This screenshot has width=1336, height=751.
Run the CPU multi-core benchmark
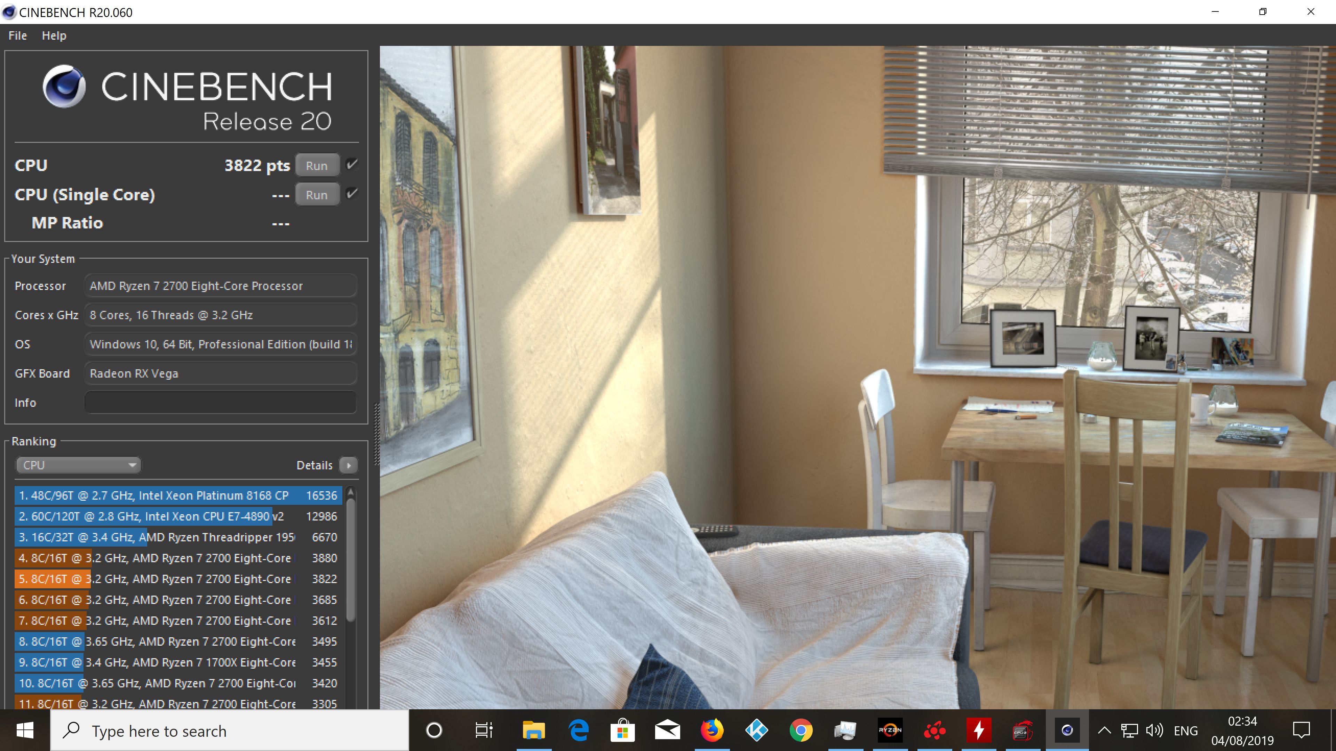click(x=317, y=166)
